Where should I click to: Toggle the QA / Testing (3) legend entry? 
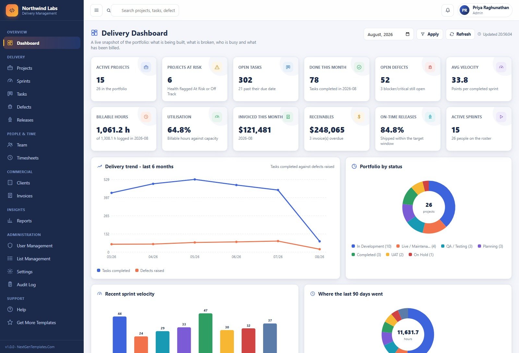(456, 246)
